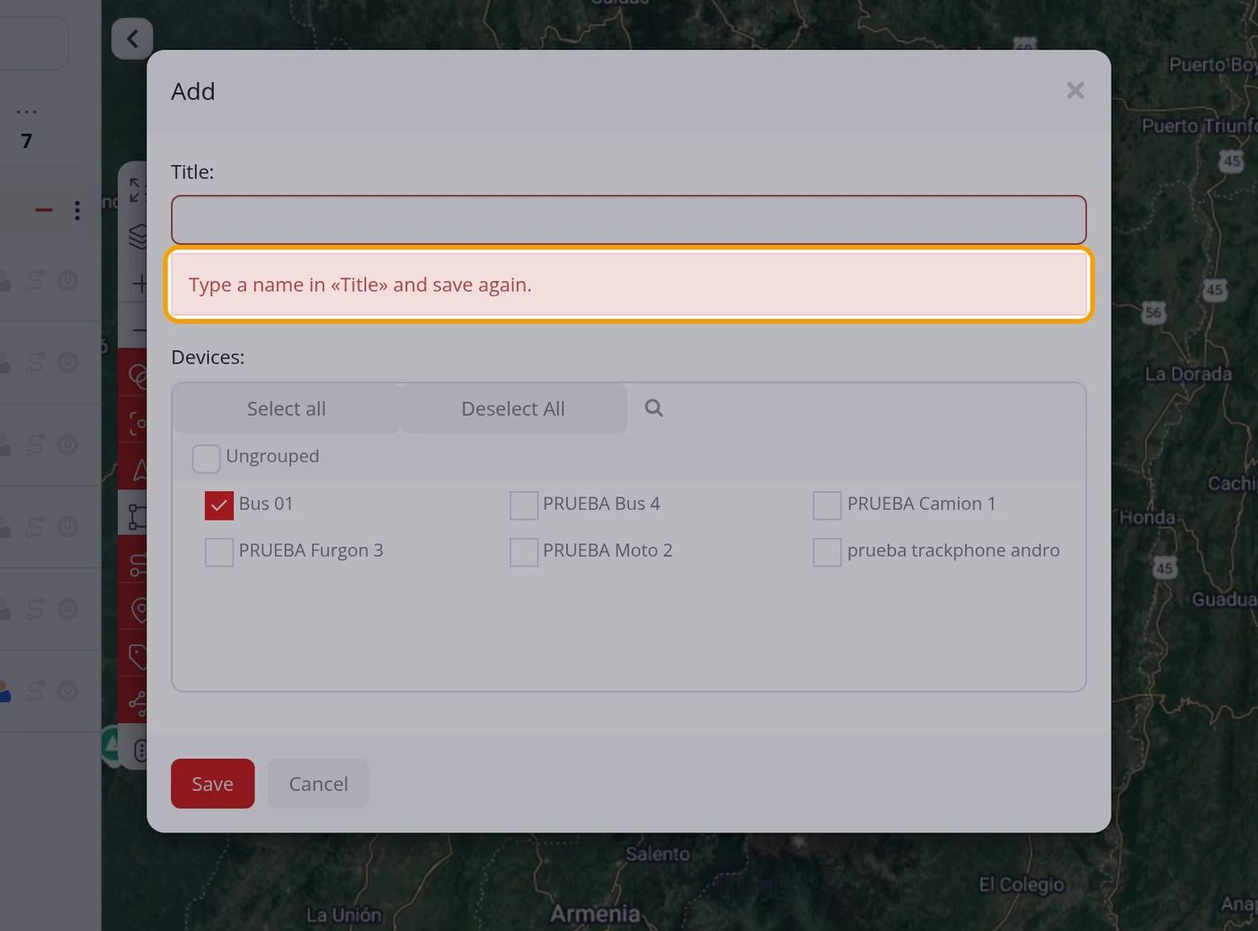Collapse sidebar with the back chevron
Screen dimensions: 1258x931
[132, 39]
